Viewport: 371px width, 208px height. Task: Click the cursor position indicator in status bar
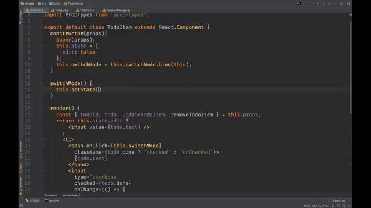point(307,206)
